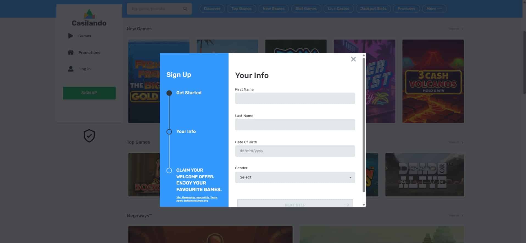Open the Promotions sidebar link
This screenshot has width=526, height=243.
tap(89, 52)
